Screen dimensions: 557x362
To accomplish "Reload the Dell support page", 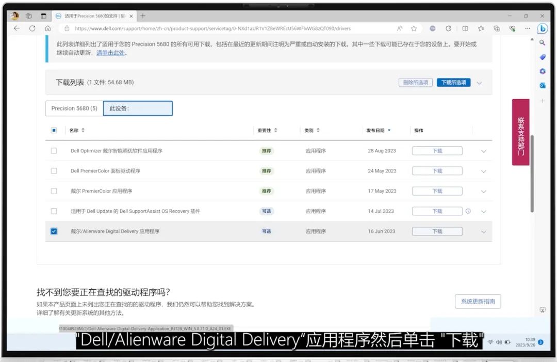I will [32, 28].
